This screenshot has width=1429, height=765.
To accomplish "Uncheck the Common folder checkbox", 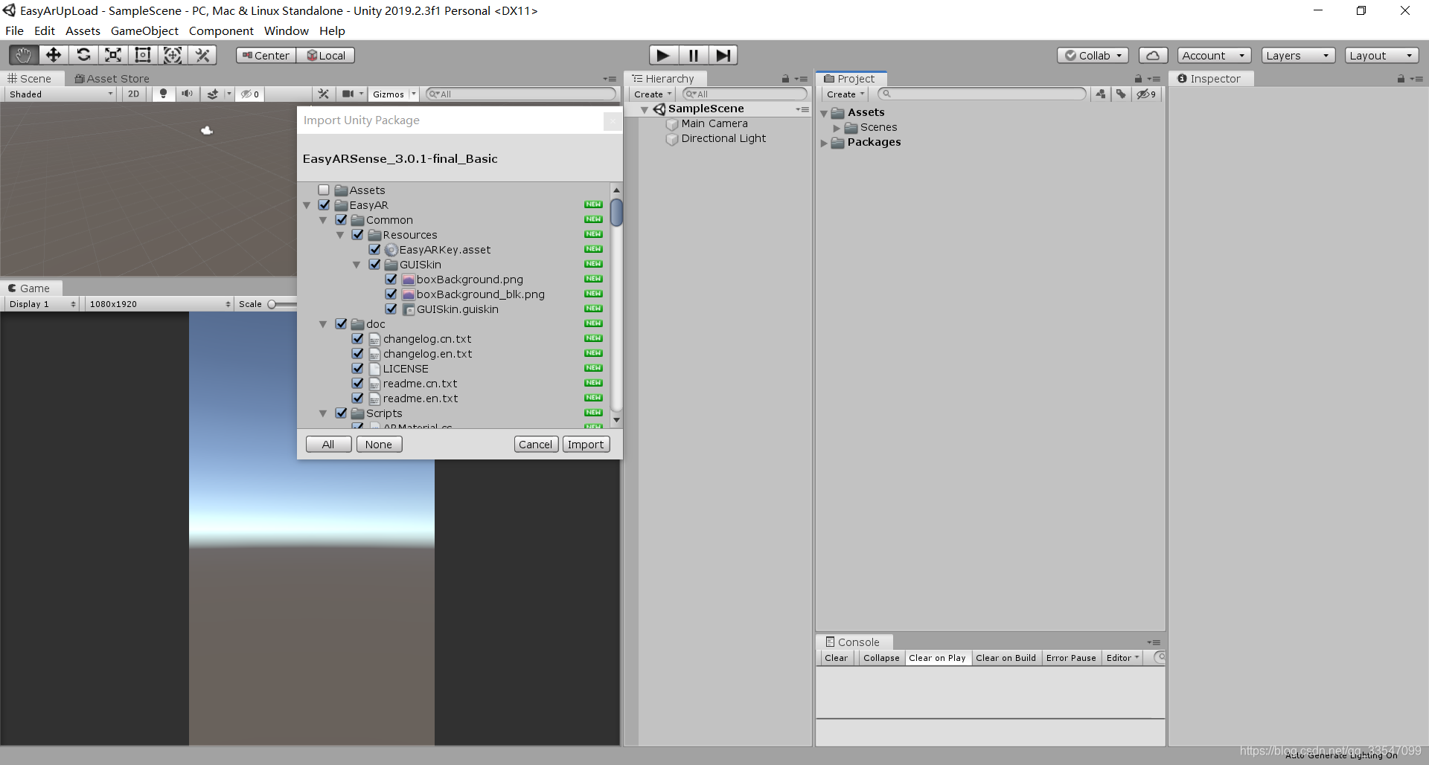I will [x=341, y=220].
